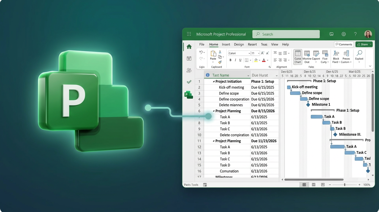Viewport: 379px width, 212px height.
Task: Click the info icon in Tast Name header
Action: pos(208,75)
